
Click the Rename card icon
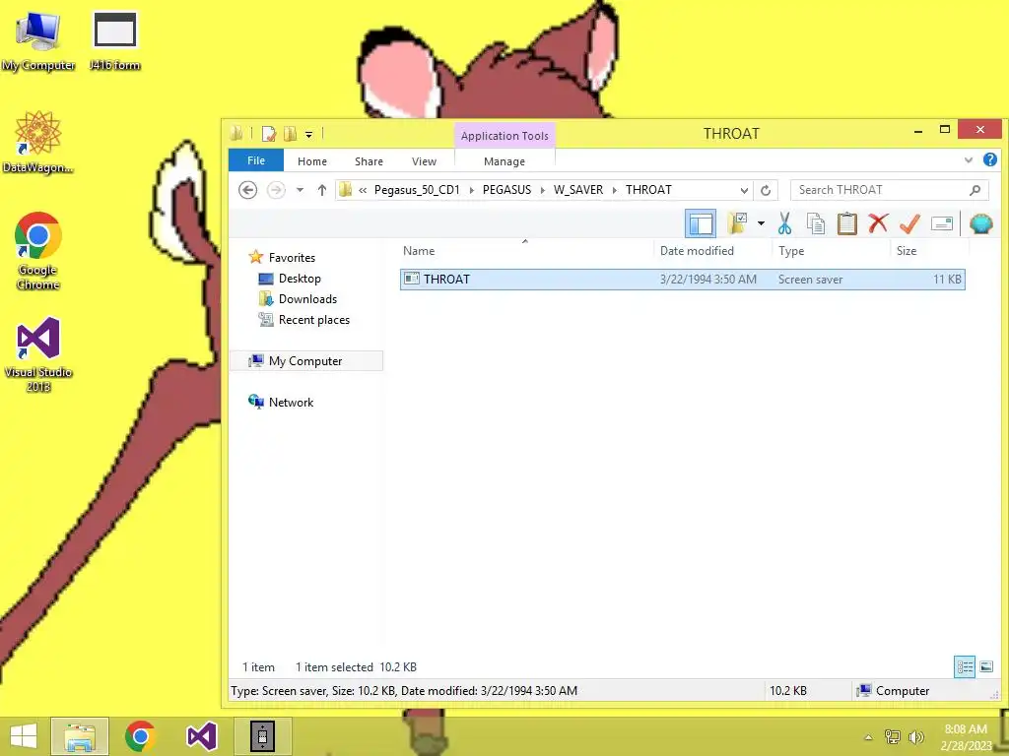click(941, 223)
